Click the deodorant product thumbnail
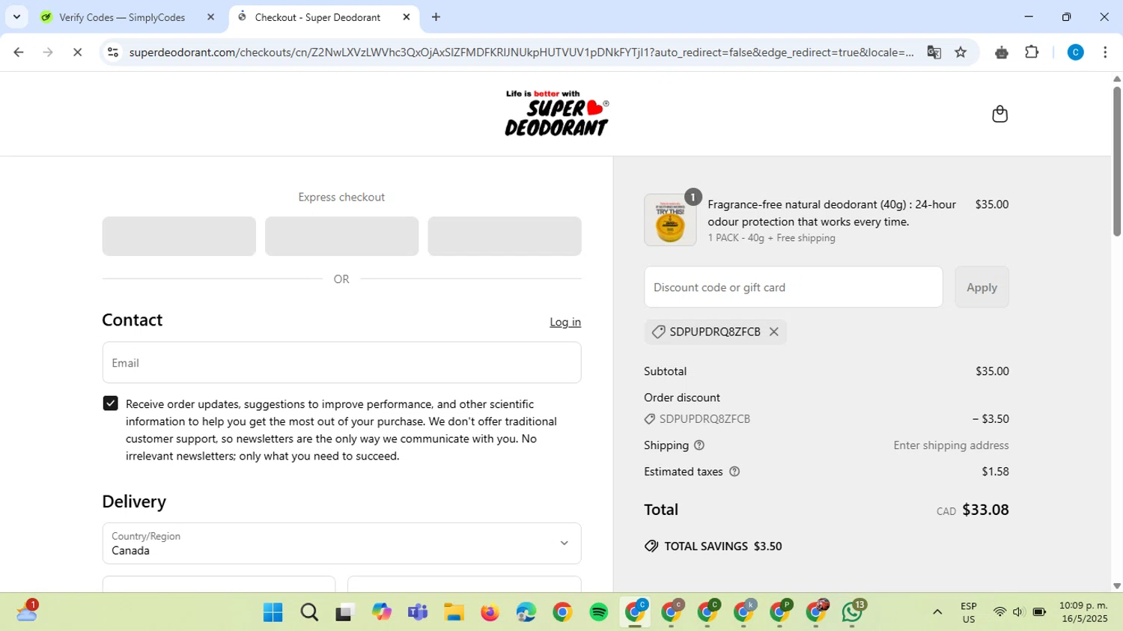The image size is (1123, 631). pos(670,220)
